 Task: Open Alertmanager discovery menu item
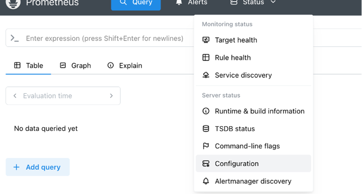[x=253, y=182]
